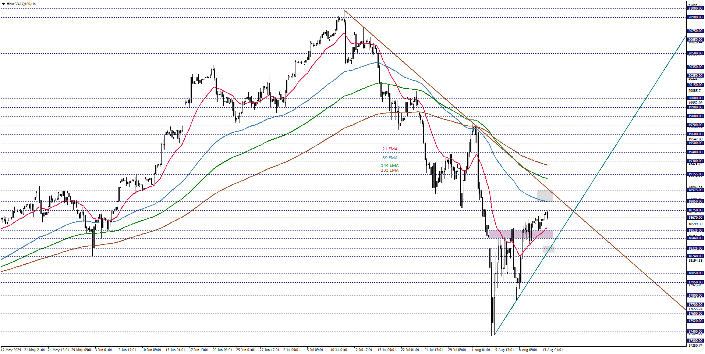Click the 17800.00 price level label

[695, 296]
